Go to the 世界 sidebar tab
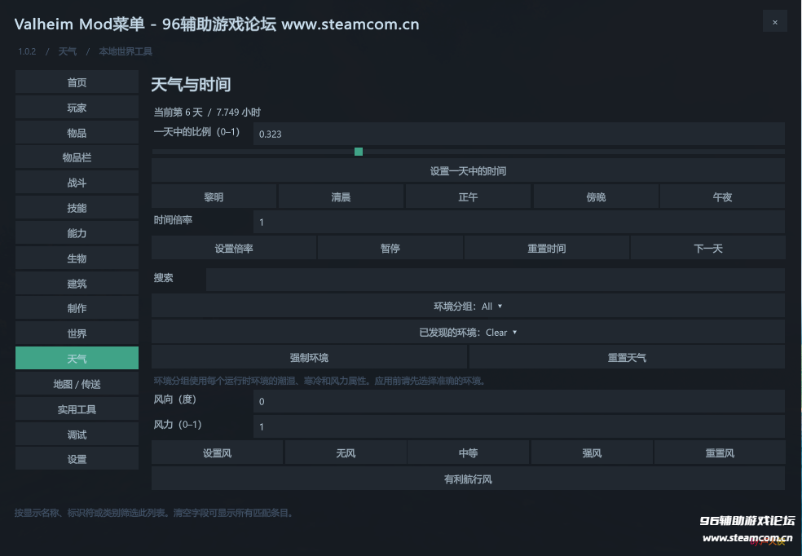This screenshot has height=556, width=802. click(77, 333)
